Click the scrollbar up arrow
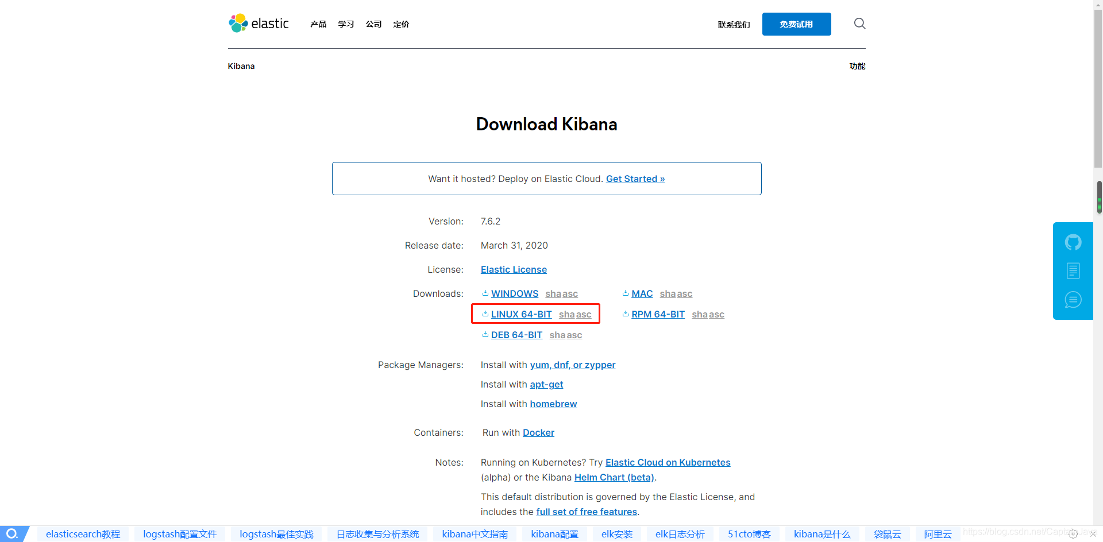Viewport: 1103px width, 542px height. click(1099, 5)
